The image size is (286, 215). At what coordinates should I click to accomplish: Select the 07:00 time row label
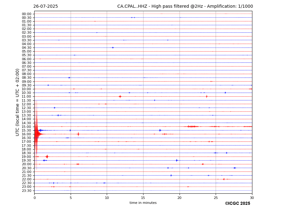pyautogui.click(x=27, y=66)
